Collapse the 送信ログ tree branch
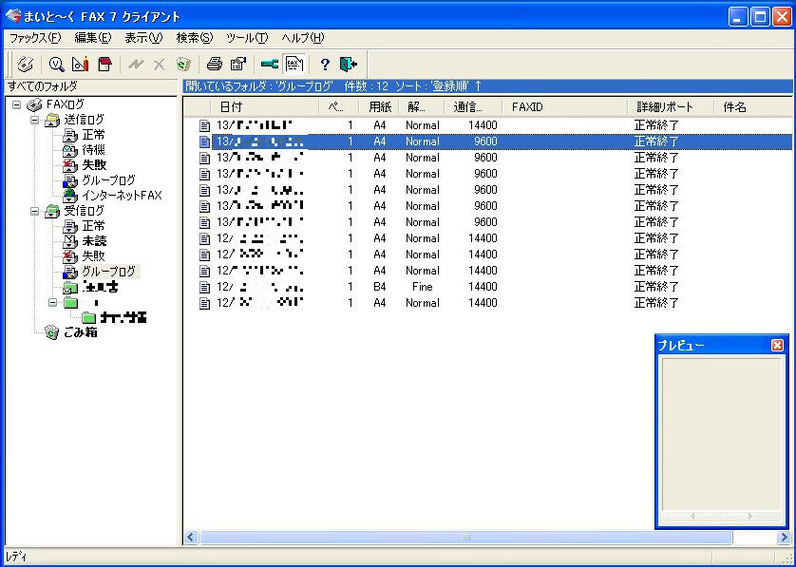Image resolution: width=796 pixels, height=567 pixels. click(34, 121)
